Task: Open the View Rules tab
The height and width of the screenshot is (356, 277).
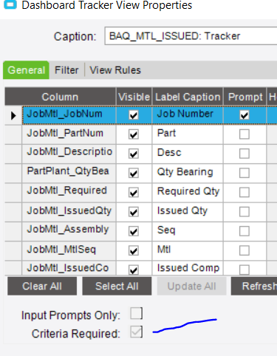Action: pos(115,70)
